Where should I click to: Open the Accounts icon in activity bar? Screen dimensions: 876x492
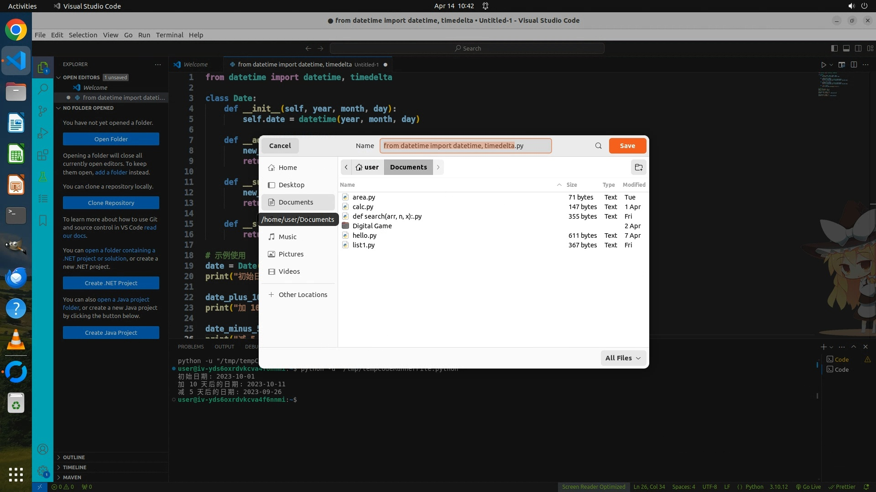tap(42, 450)
